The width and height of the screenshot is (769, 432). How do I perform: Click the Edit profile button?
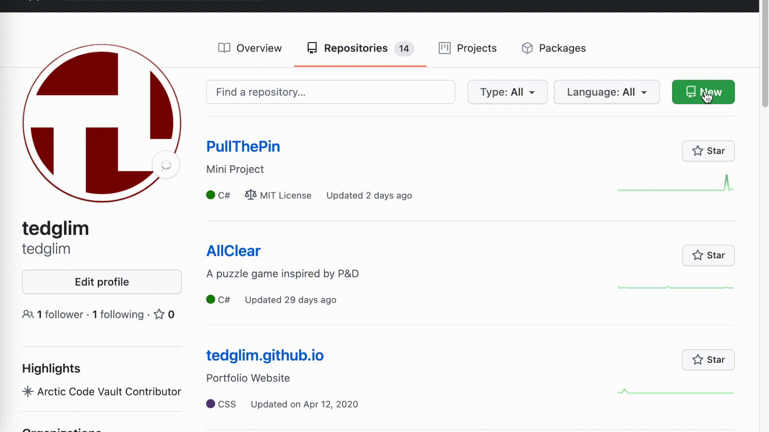102,282
